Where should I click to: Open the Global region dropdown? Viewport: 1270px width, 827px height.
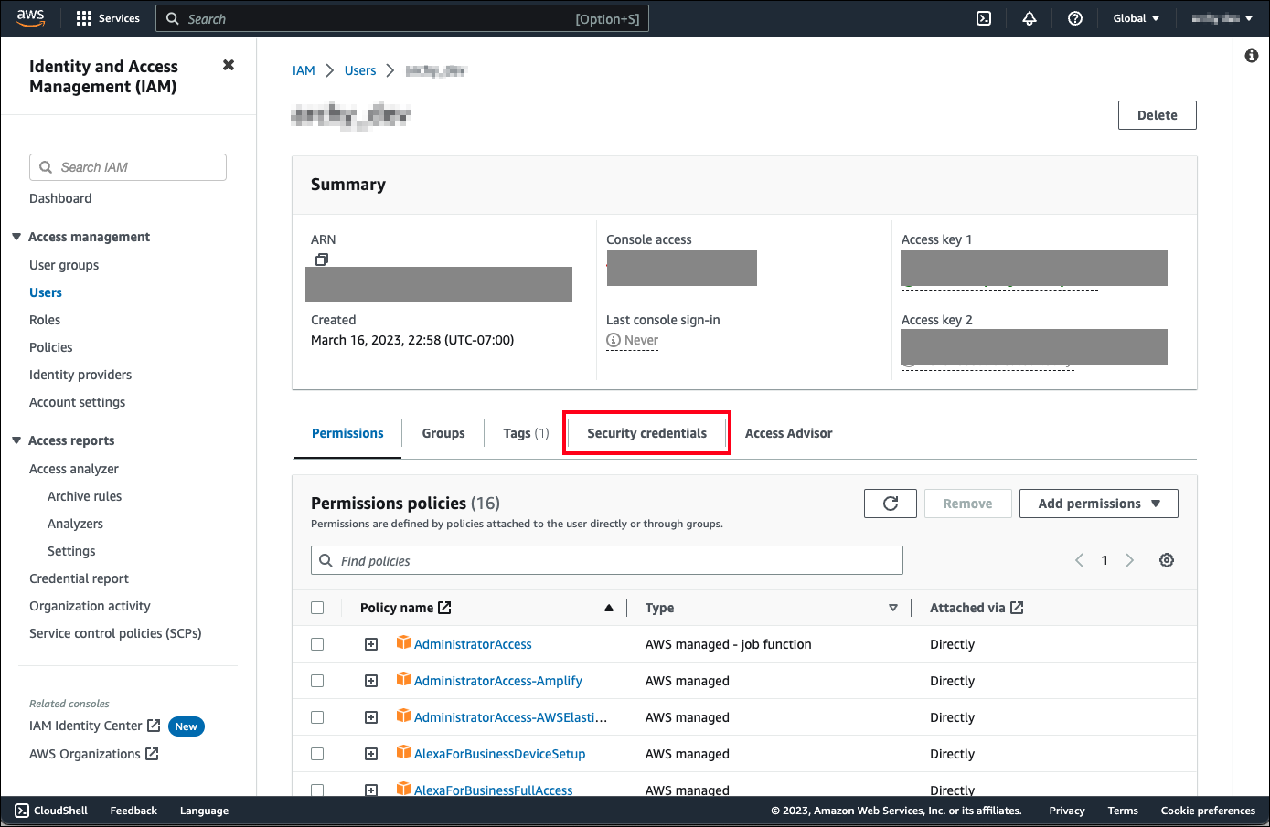click(x=1137, y=18)
